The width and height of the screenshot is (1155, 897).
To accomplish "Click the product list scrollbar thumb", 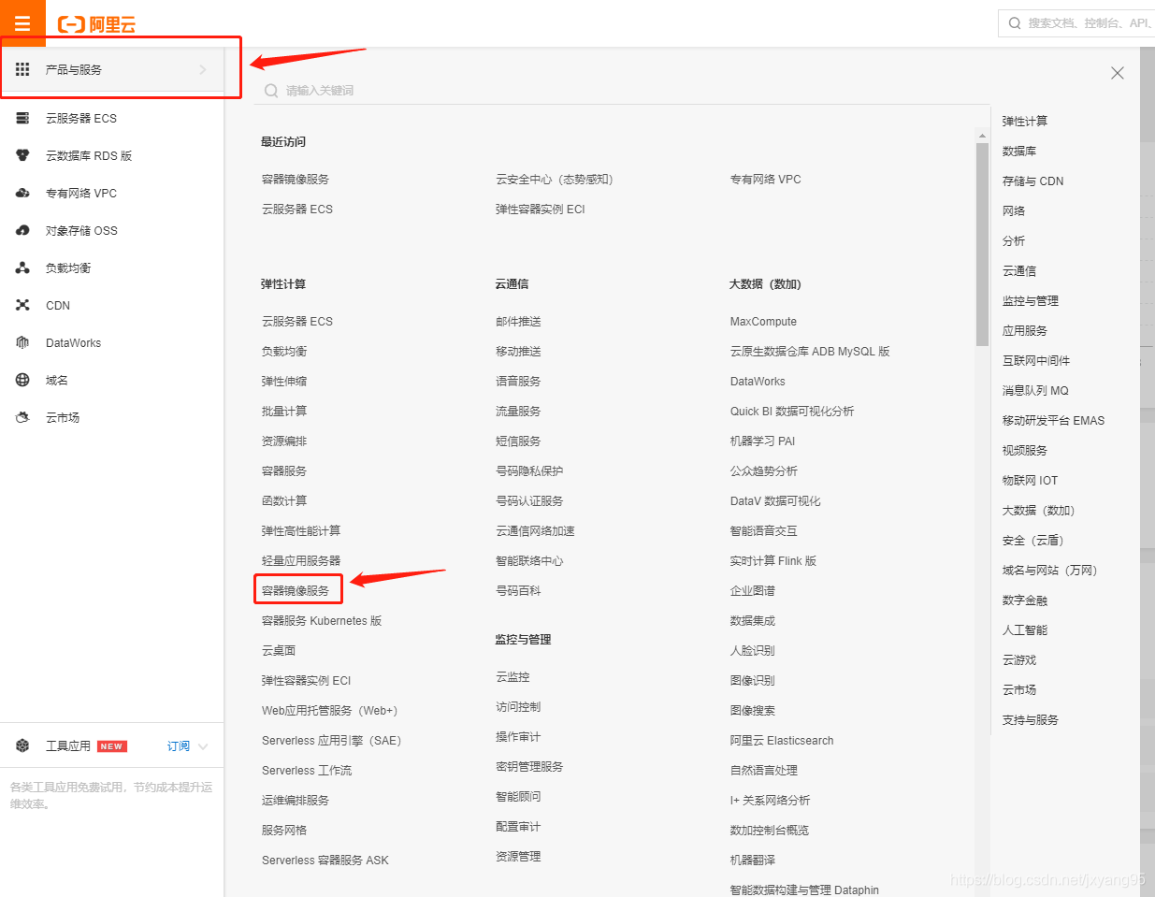I will (x=982, y=245).
